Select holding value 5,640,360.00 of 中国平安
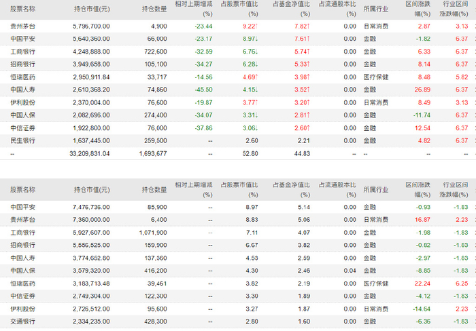 click(x=91, y=39)
